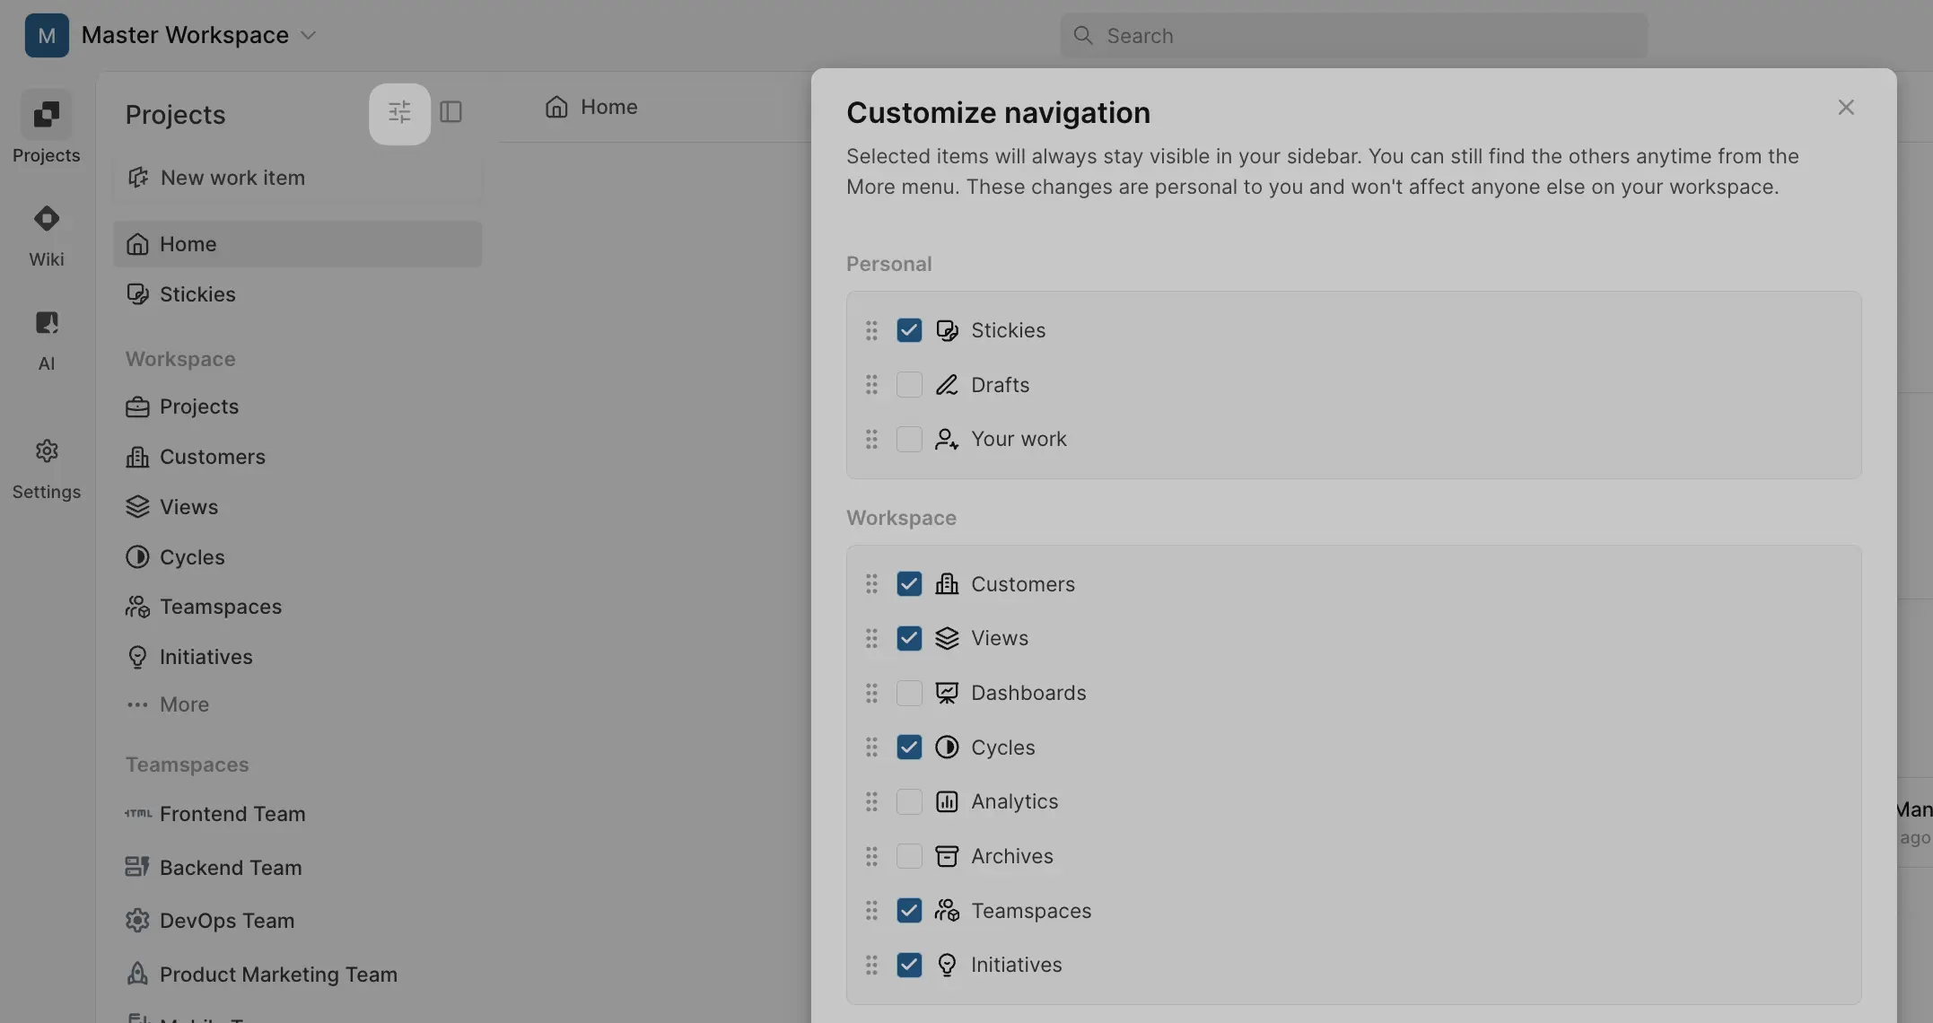Select Cycles in the Workspace sidebar list

(x=191, y=556)
